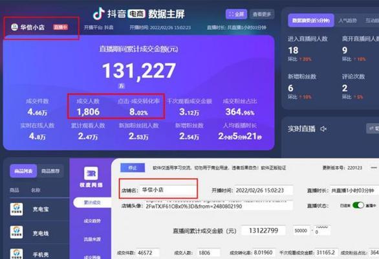The image size is (379, 259).
Task: Click the 直播时长 input field in tool window
Action: pyautogui.click(x=354, y=190)
